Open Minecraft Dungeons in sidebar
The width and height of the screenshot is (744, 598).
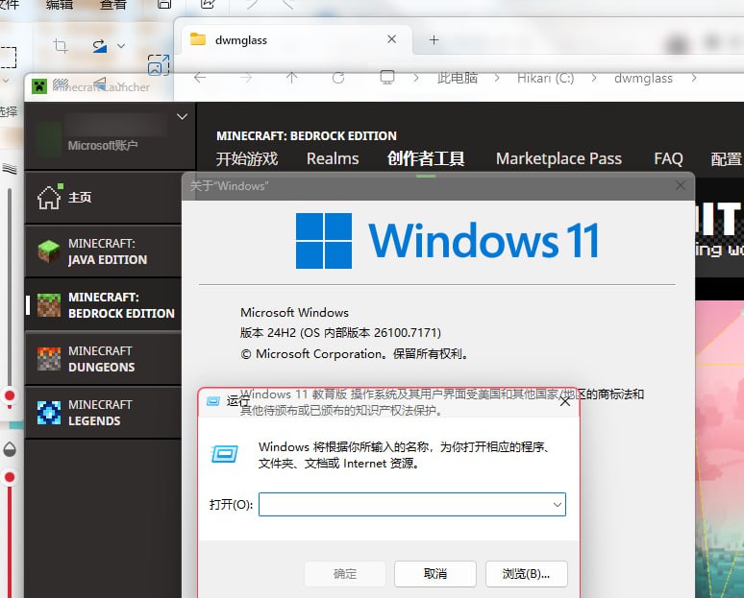click(x=103, y=359)
